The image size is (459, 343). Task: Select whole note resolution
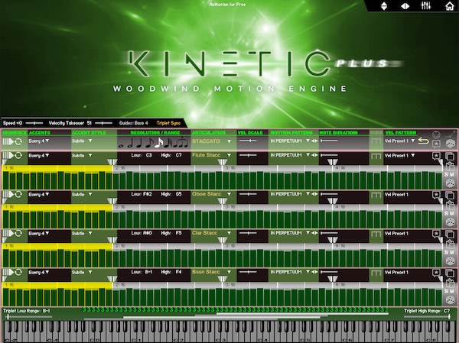click(121, 145)
